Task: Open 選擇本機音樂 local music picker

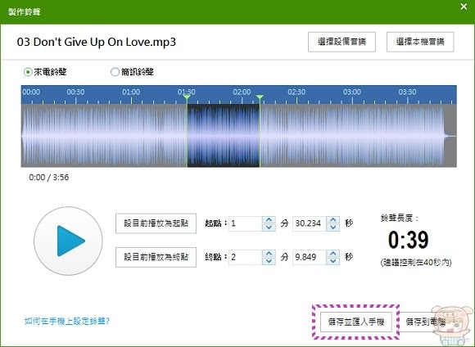Action: coord(420,42)
